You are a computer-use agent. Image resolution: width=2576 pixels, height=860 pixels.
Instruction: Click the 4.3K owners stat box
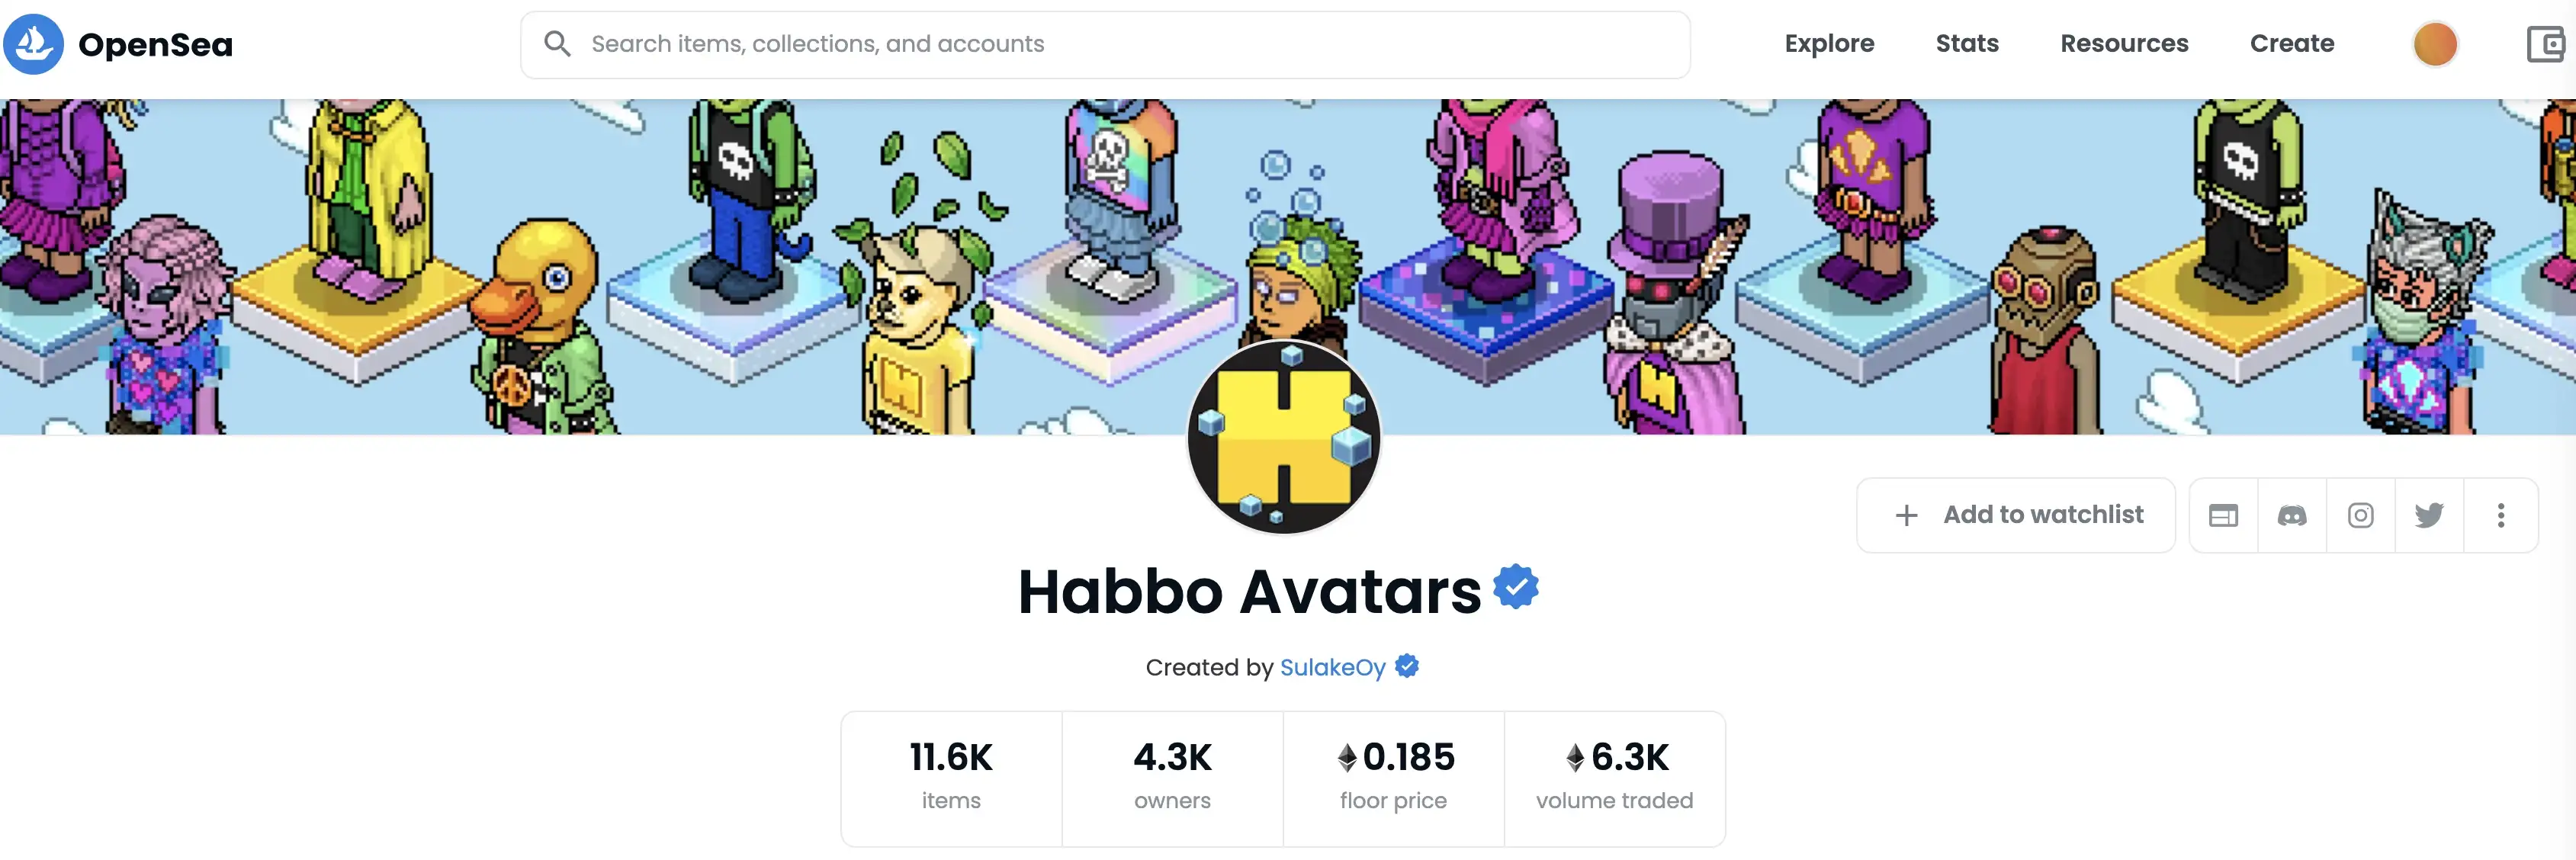[1172, 778]
